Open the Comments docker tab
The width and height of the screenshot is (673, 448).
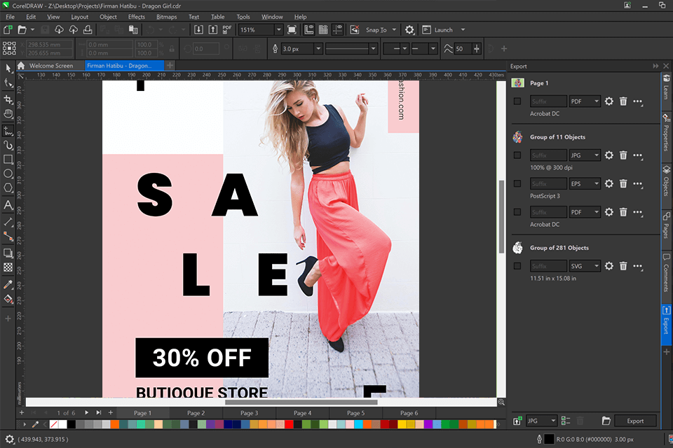[x=666, y=272]
